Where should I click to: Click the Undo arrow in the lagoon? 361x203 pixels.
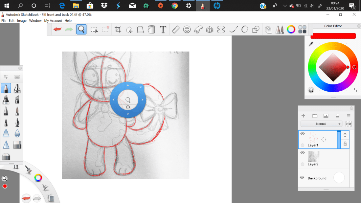(x=26, y=198)
